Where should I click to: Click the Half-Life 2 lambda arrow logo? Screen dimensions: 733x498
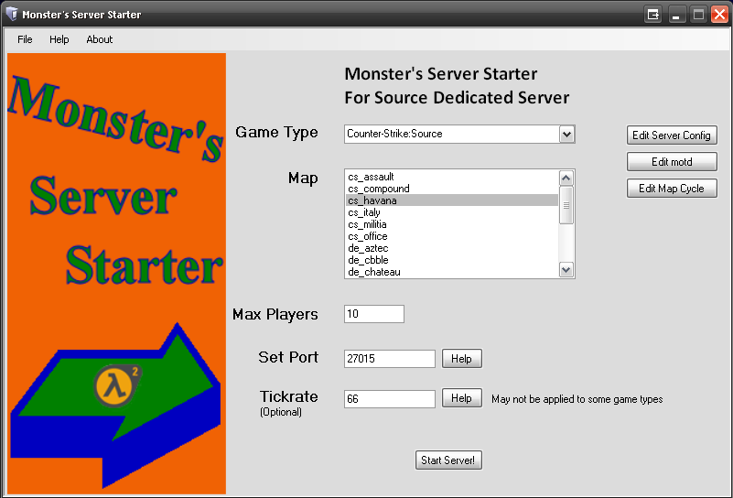pyautogui.click(x=115, y=405)
